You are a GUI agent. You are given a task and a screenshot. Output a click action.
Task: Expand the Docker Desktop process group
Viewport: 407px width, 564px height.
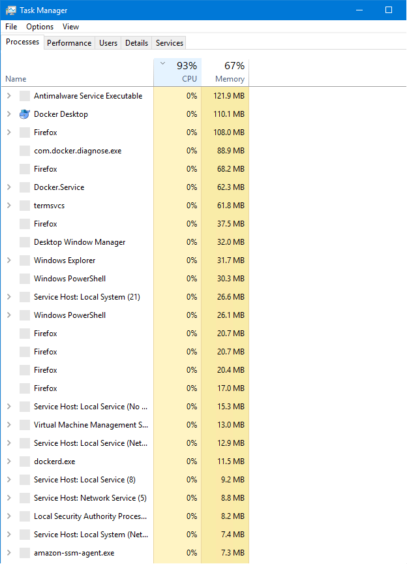tap(9, 114)
